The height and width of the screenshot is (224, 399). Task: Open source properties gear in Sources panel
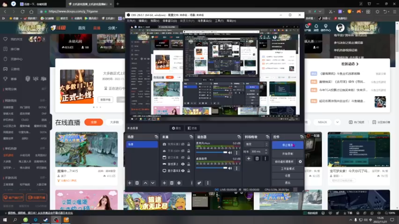tap(179, 183)
